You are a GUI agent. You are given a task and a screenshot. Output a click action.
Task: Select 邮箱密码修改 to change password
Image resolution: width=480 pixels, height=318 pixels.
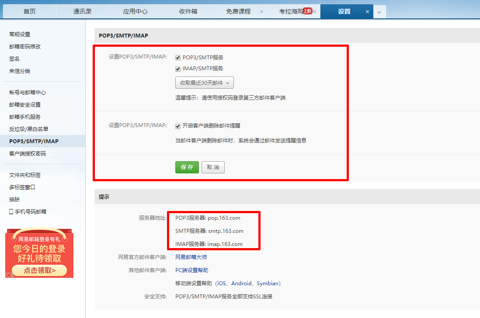24,46
